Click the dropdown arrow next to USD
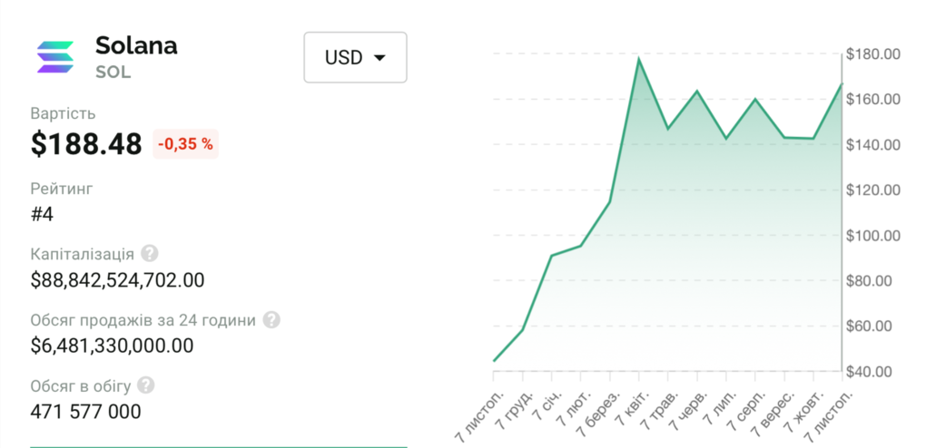Screen dimensions: 926x448 coord(380,58)
